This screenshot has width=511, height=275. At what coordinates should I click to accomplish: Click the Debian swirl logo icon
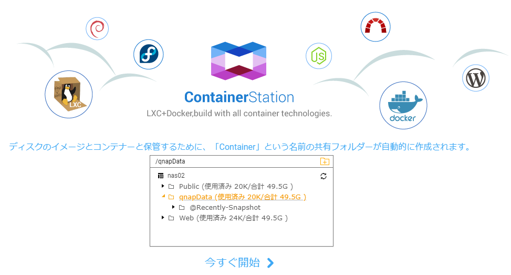coord(97,29)
